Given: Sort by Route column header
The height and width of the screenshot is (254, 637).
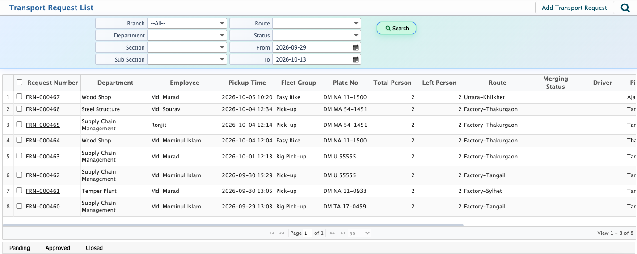Looking at the screenshot, I should click(x=498, y=83).
